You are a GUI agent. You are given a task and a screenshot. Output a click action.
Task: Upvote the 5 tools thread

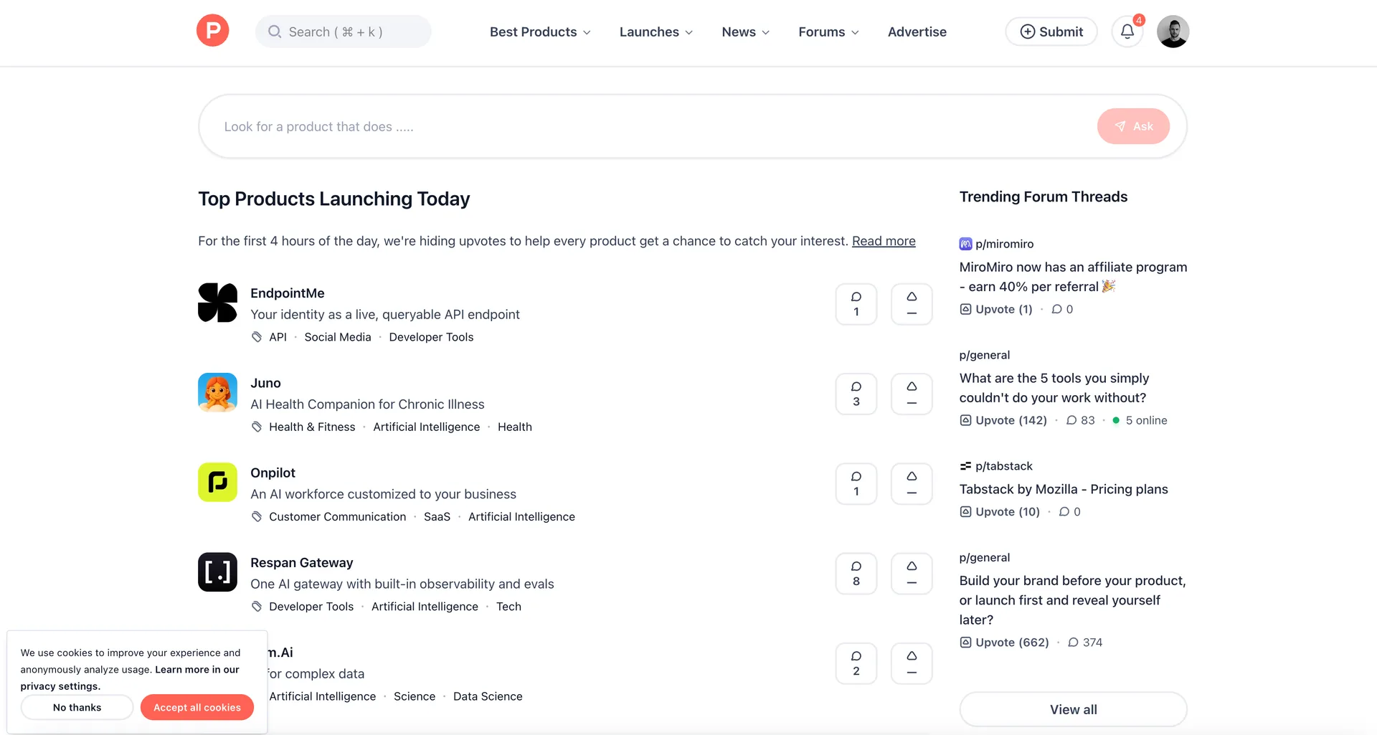pyautogui.click(x=1003, y=420)
